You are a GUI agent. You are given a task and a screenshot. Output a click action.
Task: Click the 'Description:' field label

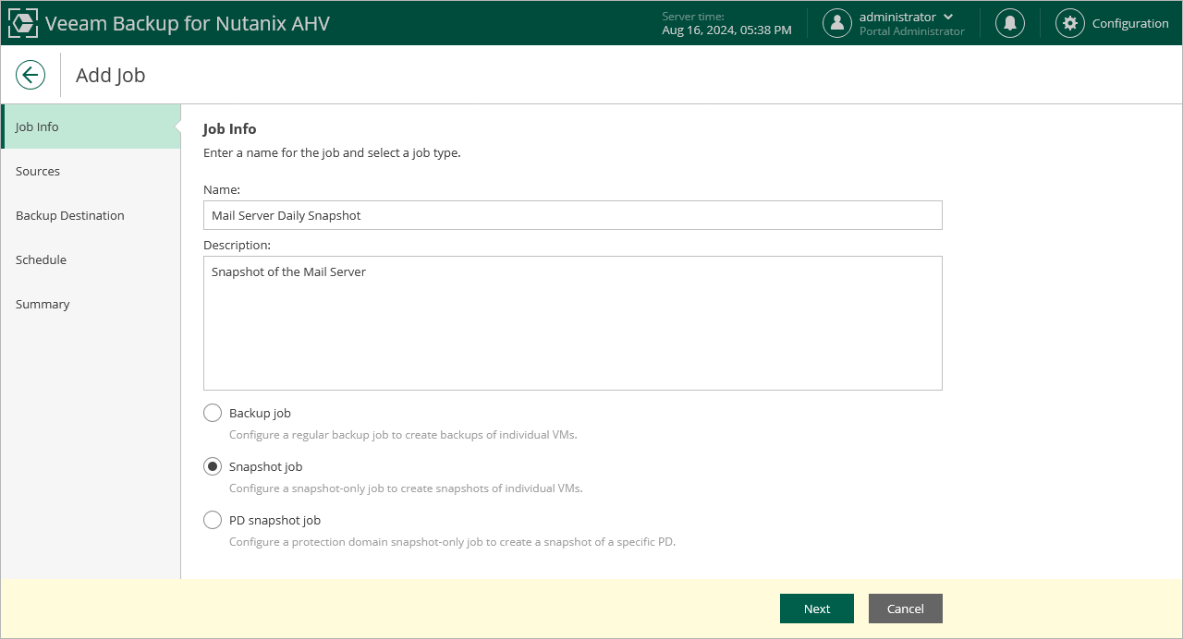tap(237, 245)
